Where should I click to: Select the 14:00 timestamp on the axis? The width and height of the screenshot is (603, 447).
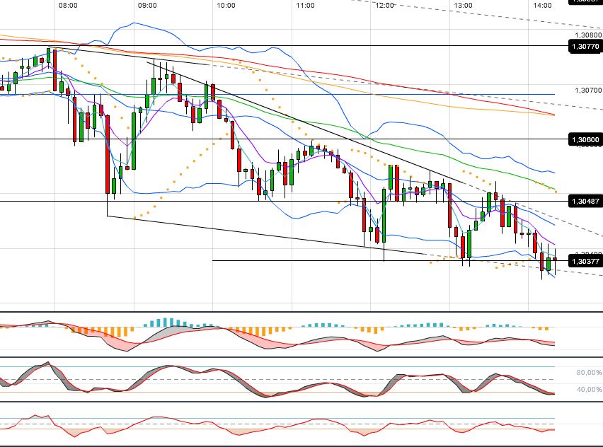coord(542,5)
